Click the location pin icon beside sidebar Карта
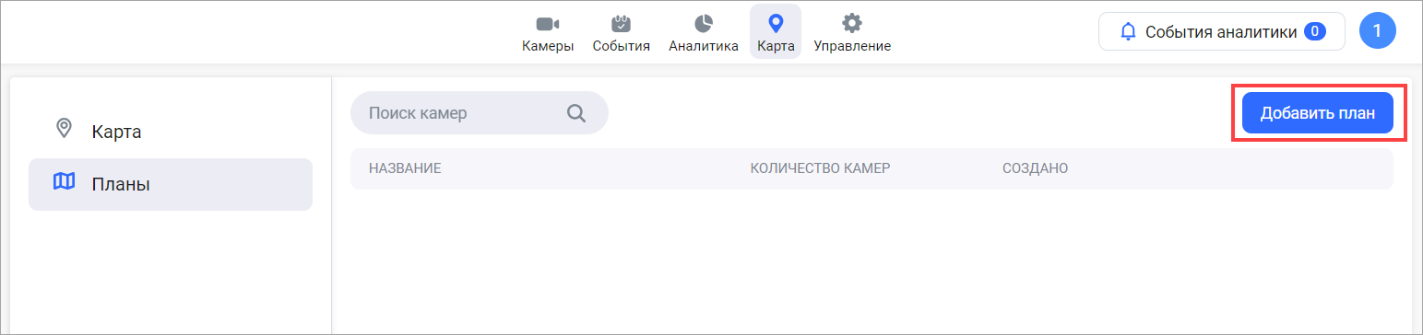This screenshot has width=1423, height=335. point(64,128)
